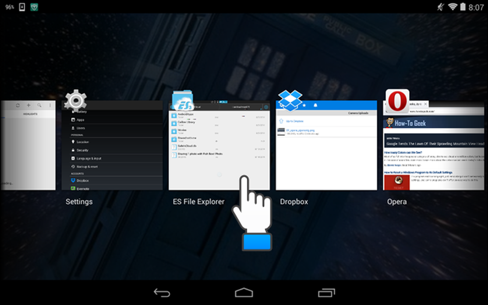Open the partially visible leftmost app thumbnail
The width and height of the screenshot is (488, 305).
(28, 145)
